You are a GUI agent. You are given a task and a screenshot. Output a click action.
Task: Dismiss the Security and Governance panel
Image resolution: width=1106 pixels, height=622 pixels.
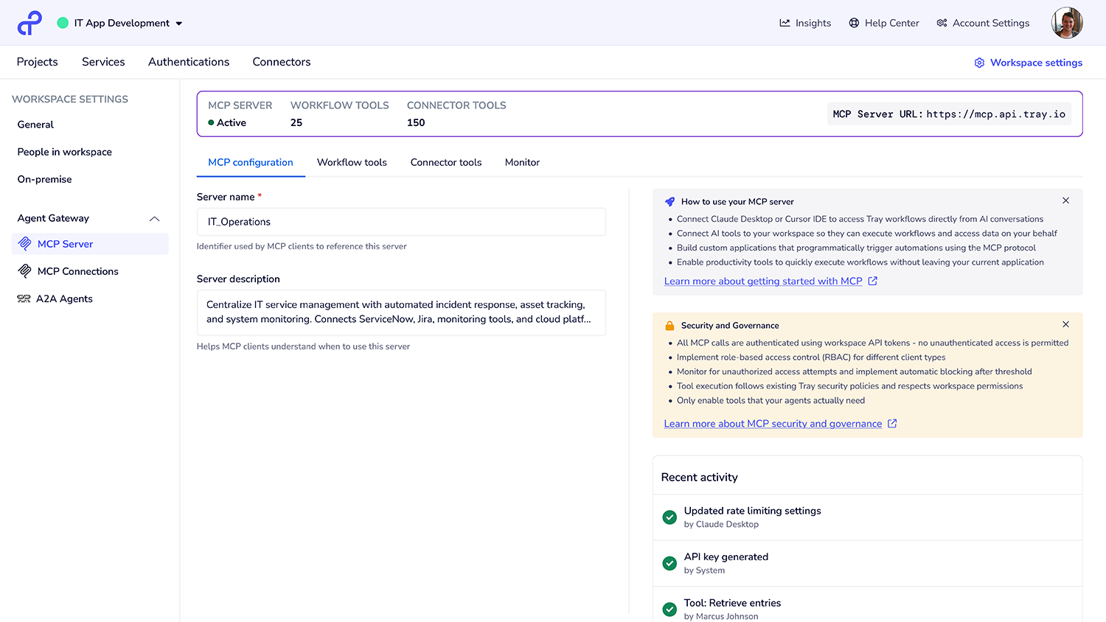pyautogui.click(x=1065, y=324)
